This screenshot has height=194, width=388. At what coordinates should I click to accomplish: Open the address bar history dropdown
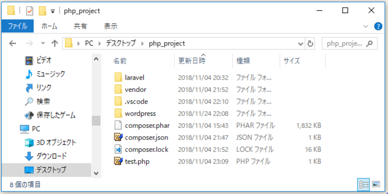pos(301,44)
